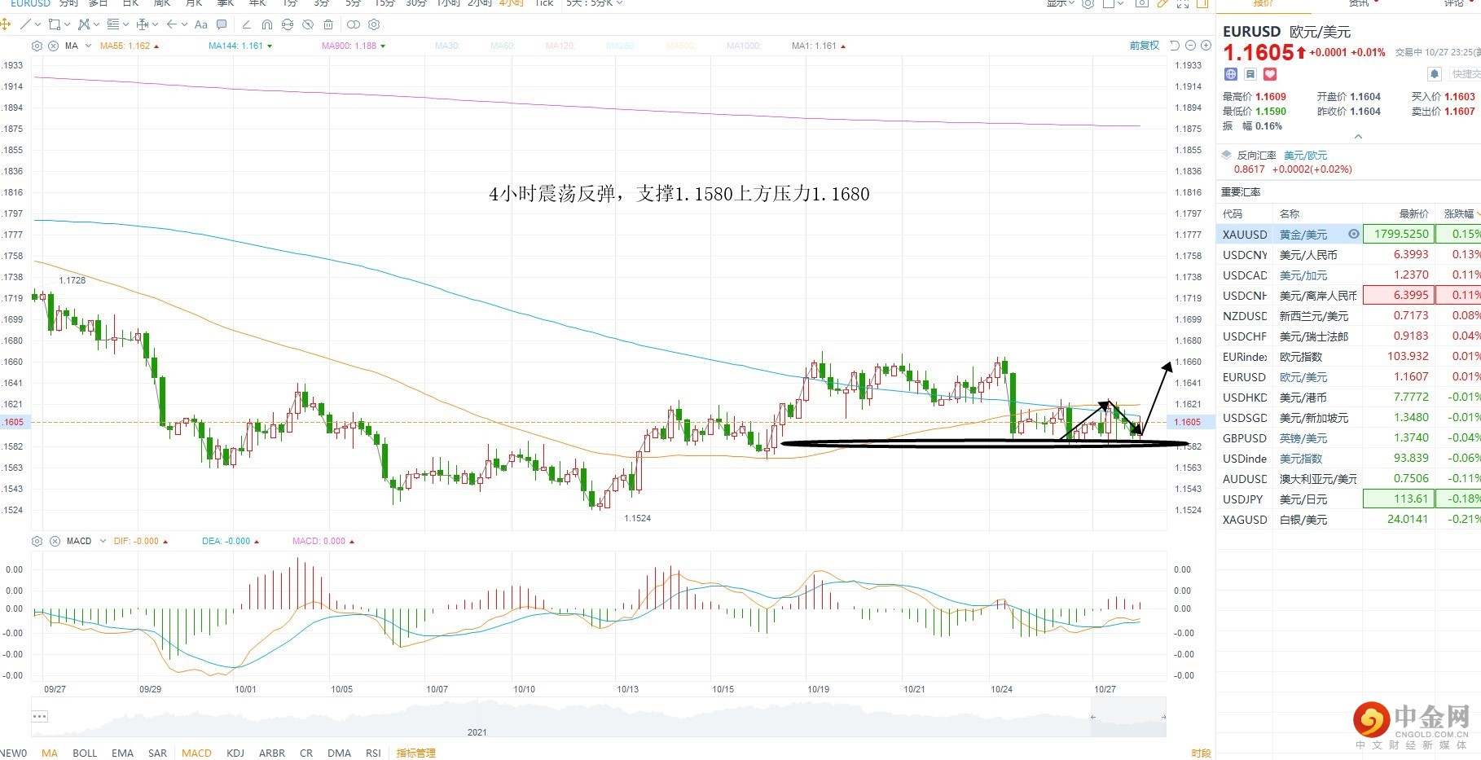This screenshot has width=1481, height=760.
Task: Select the range measurement tool
Action: click(143, 24)
